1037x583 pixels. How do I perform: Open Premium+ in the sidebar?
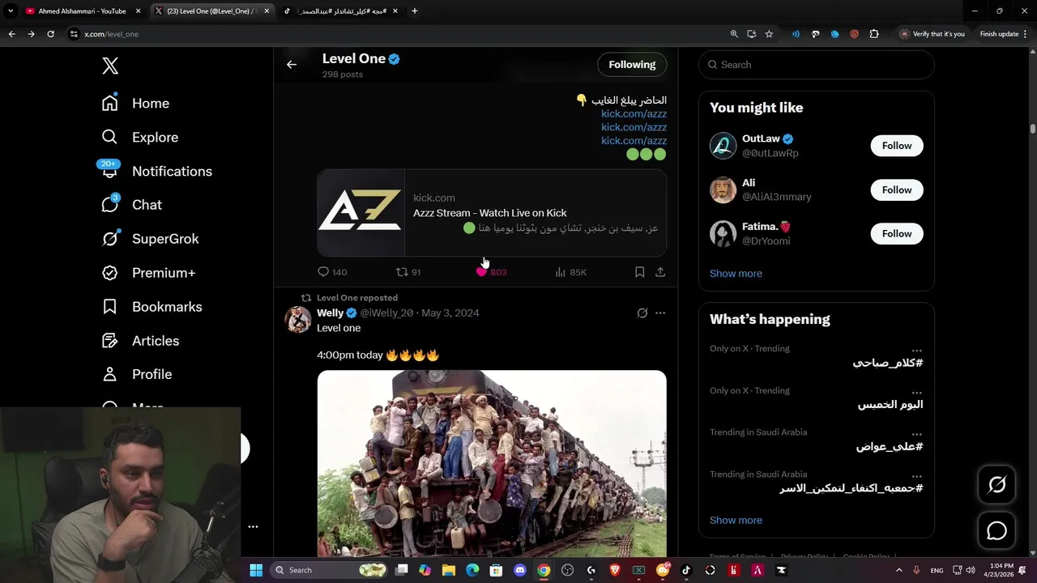[x=149, y=274]
